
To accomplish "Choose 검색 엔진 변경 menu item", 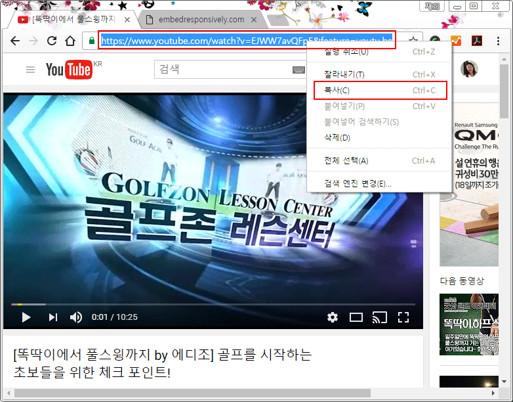I will 380,183.
